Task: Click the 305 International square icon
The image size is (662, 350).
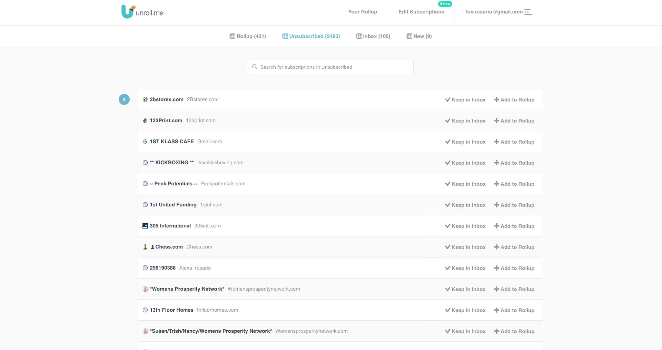Action: tap(145, 226)
